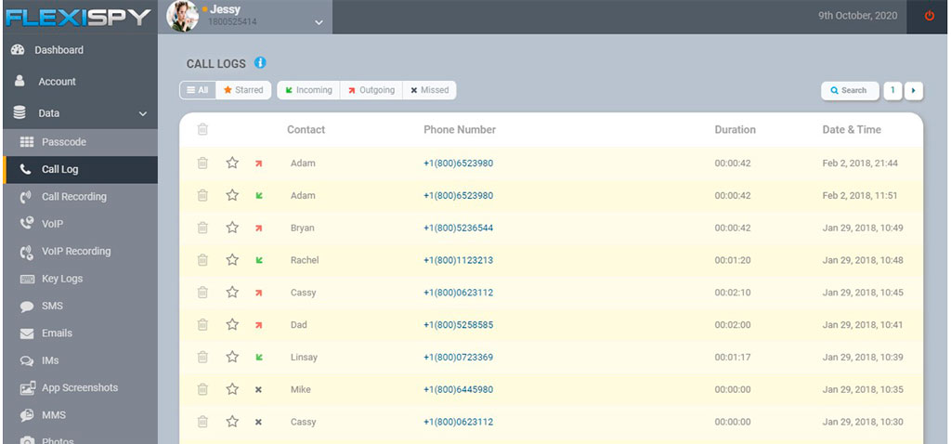Image resolution: width=951 pixels, height=444 pixels.
Task: Filter by Outgoing calls
Action: click(x=371, y=90)
